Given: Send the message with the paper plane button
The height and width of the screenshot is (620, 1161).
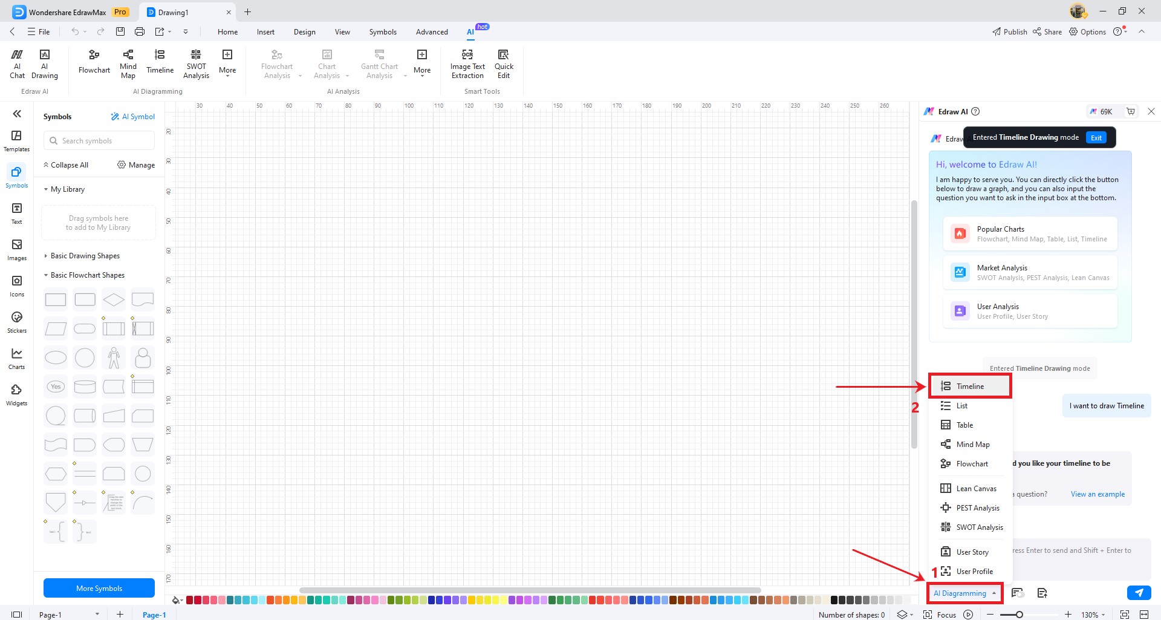Looking at the screenshot, I should coord(1139,593).
